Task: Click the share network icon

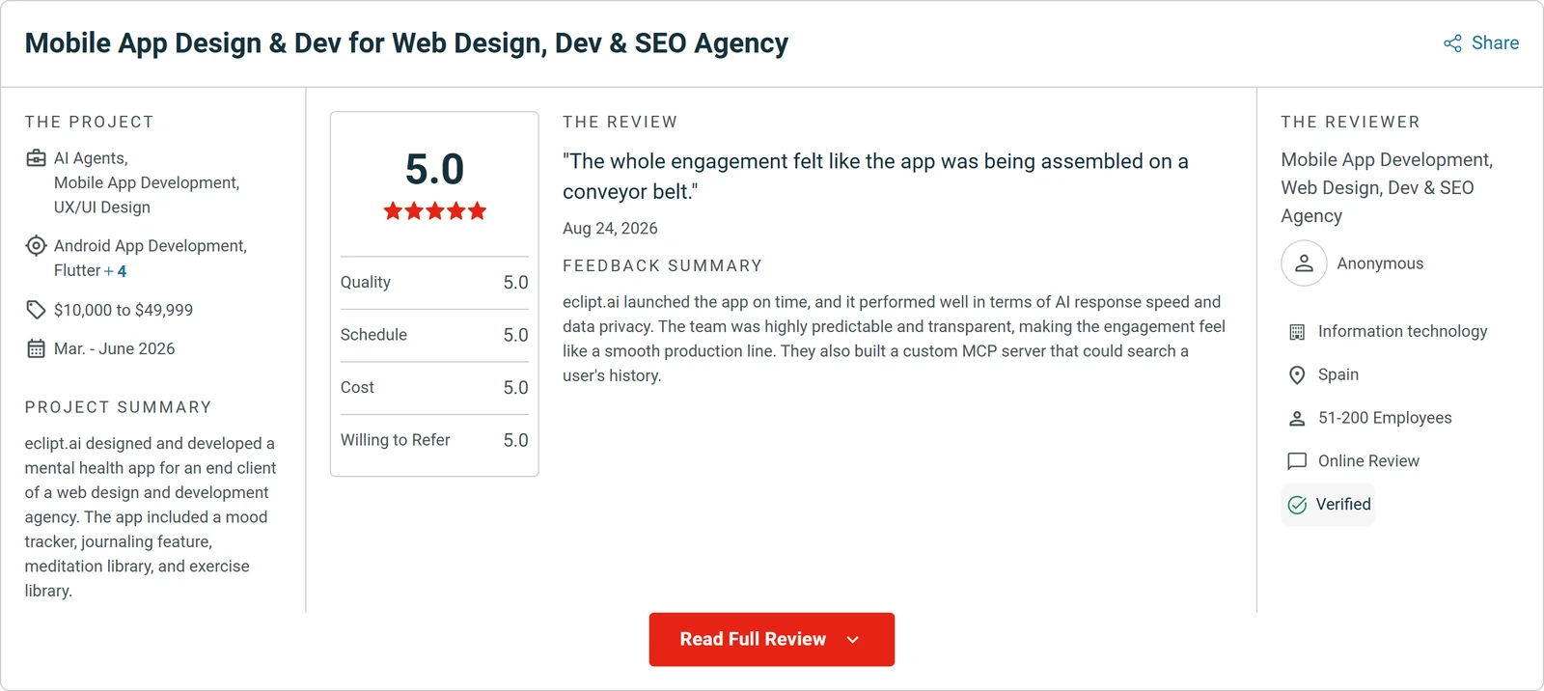Action: 1452,43
